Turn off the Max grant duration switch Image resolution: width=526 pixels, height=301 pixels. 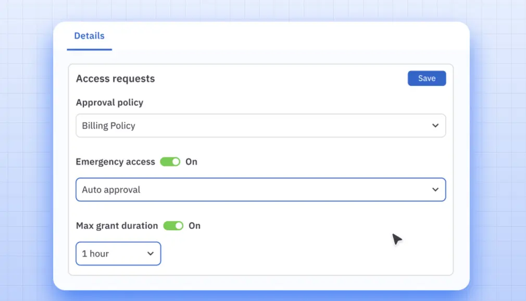click(x=173, y=225)
